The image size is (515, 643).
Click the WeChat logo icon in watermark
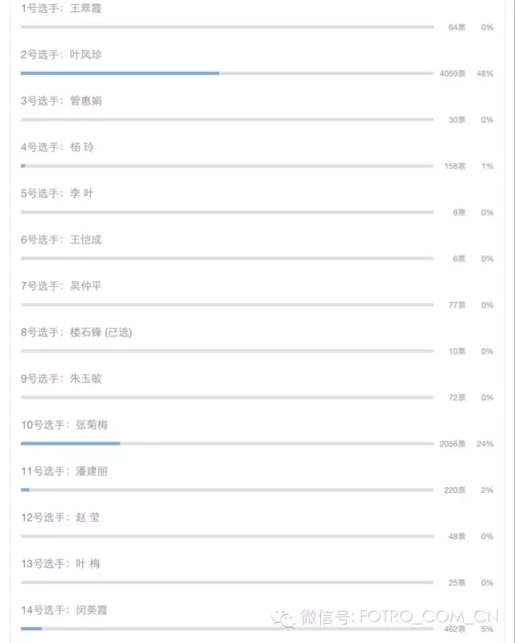pos(283,618)
